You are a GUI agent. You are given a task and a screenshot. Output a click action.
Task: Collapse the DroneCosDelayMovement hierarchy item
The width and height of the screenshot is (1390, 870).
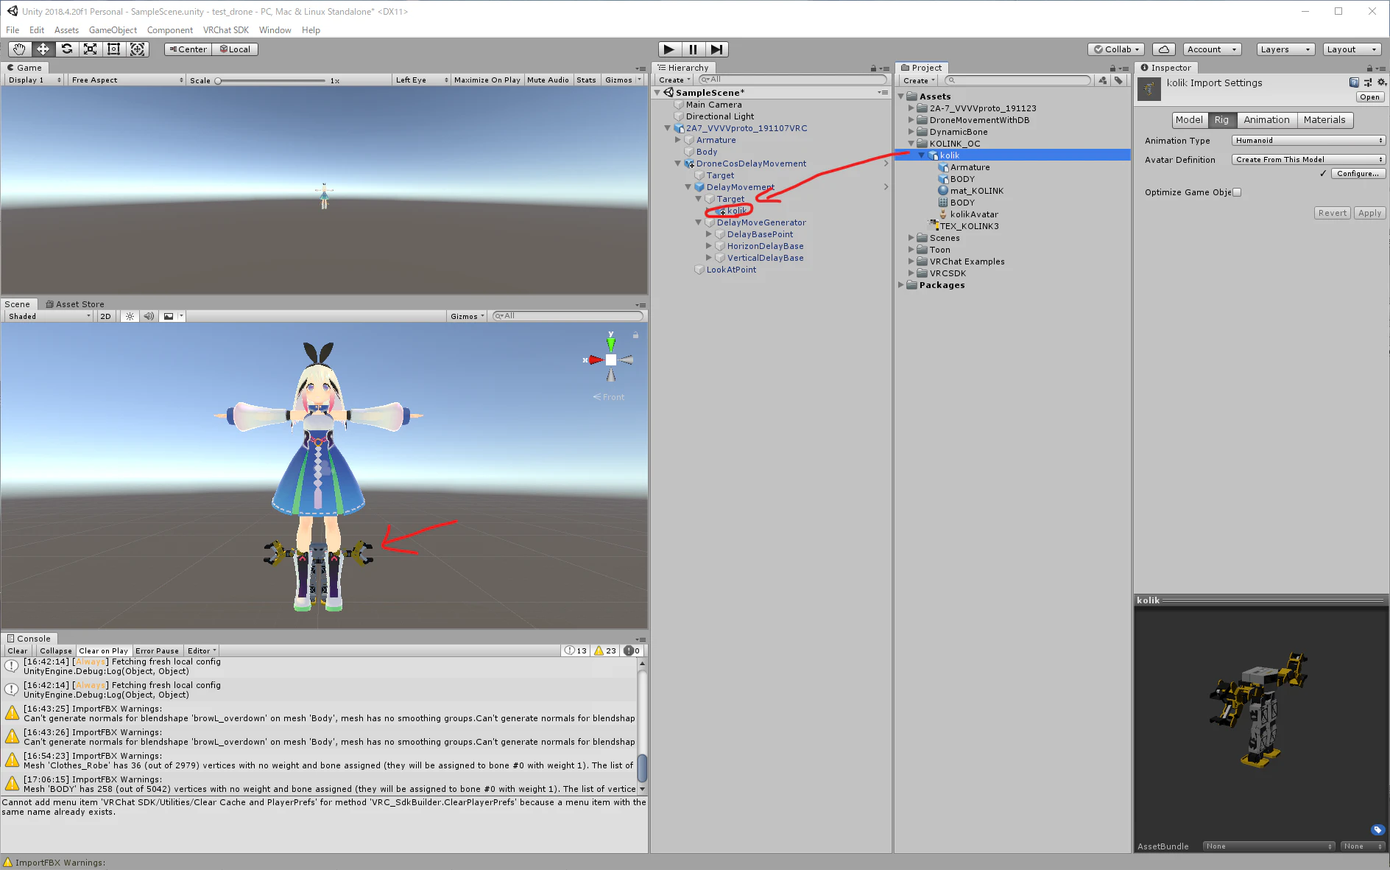pos(678,164)
